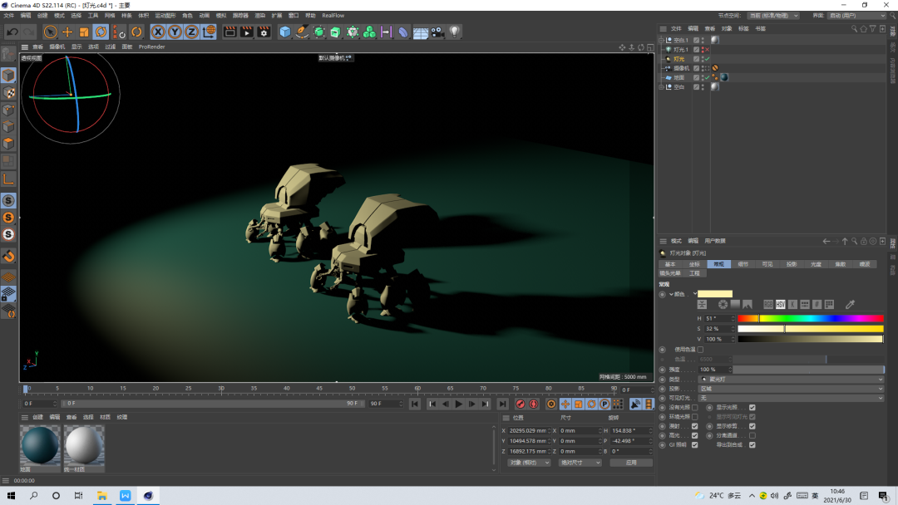This screenshot has width=898, height=505.
Task: Click the blue Cube primitive icon
Action: click(284, 32)
